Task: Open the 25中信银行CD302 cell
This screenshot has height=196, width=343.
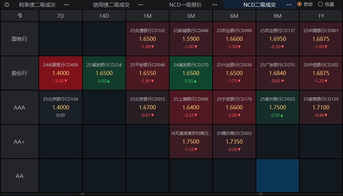Action: tap(321, 73)
